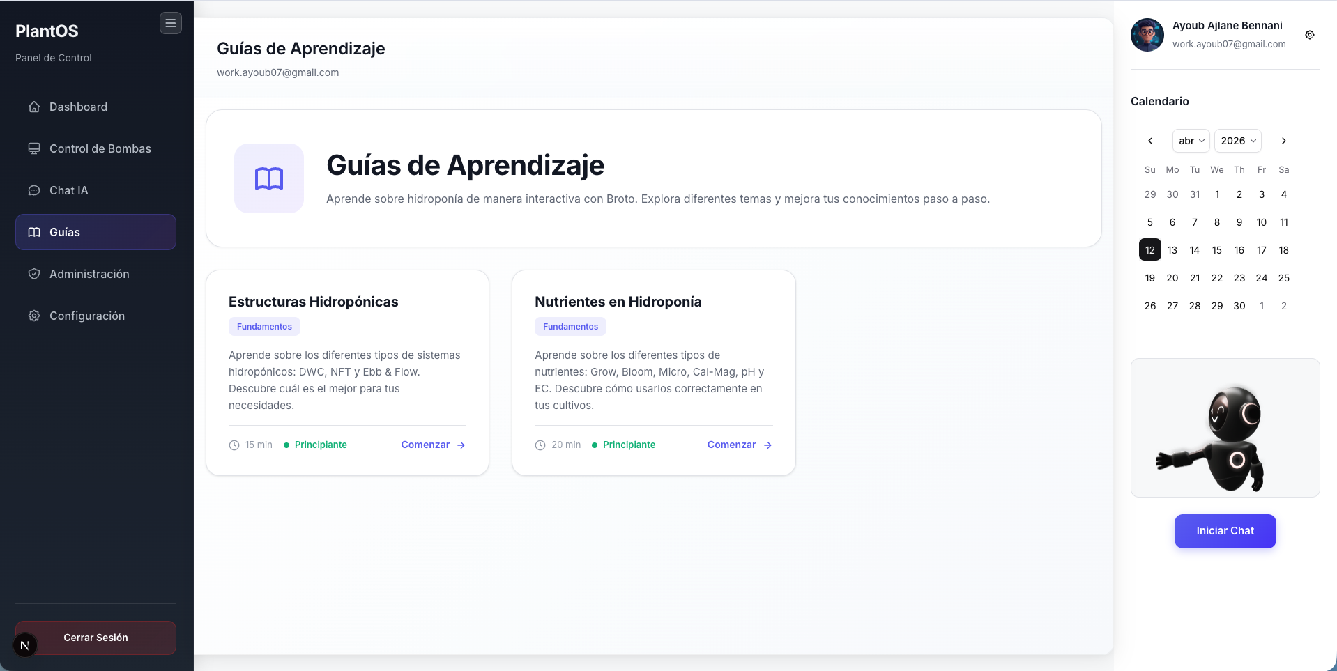Click Cerrar Sesión to log out
Screen dimensions: 1337x671
(x=95, y=638)
